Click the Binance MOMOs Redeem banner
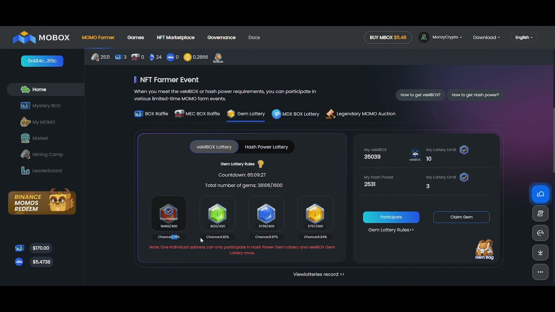The width and height of the screenshot is (555, 312). 42,202
